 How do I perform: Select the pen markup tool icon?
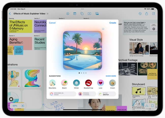click(x=68, y=14)
